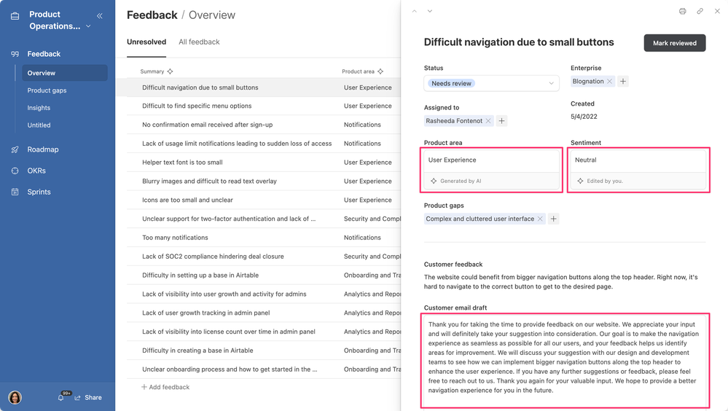Click the Sentiment Neutral field
Image resolution: width=728 pixels, height=411 pixels.
[x=638, y=160]
